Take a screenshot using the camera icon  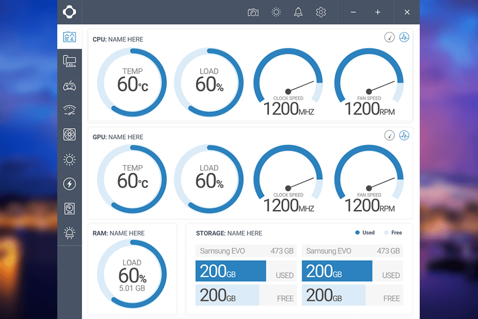(x=253, y=12)
